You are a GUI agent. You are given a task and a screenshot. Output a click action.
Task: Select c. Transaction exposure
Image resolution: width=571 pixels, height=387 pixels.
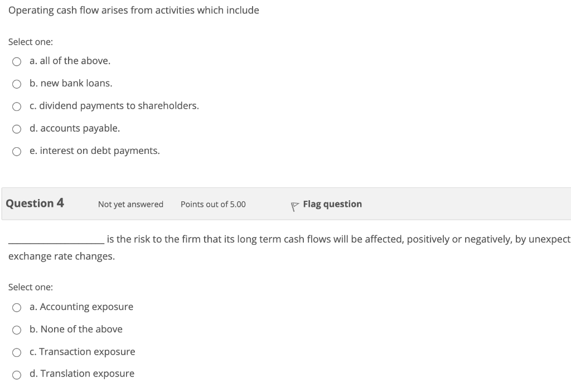[17, 352]
